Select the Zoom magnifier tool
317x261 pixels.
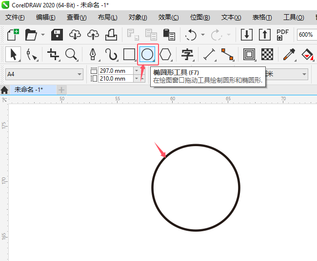[x=72, y=54]
